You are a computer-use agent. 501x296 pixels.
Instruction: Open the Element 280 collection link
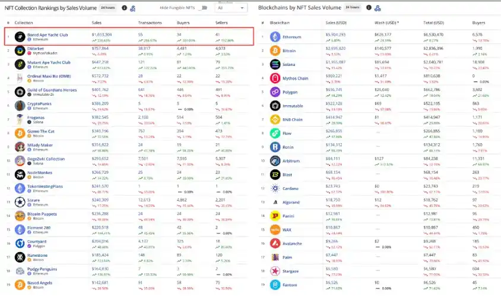click(x=39, y=228)
